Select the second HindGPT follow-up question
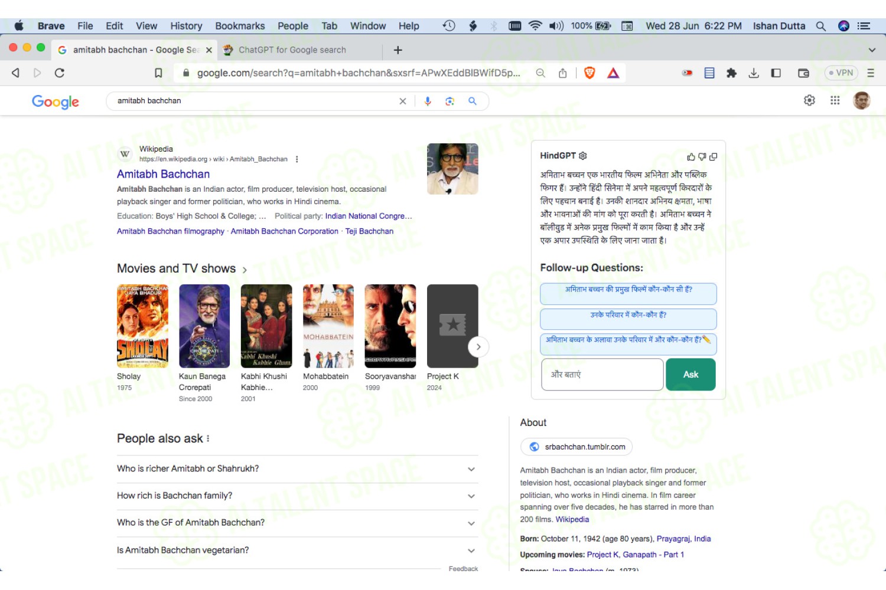Viewport: 886px width, 590px height. coord(628,319)
